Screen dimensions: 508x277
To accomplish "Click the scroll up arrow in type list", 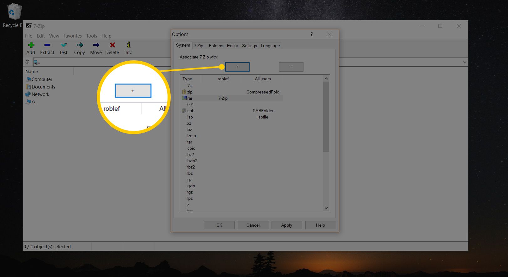I will click(x=326, y=78).
